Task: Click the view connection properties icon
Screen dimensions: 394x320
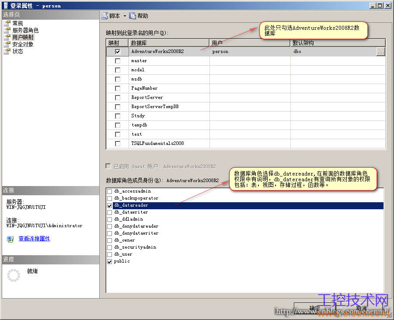Action: coord(10,239)
